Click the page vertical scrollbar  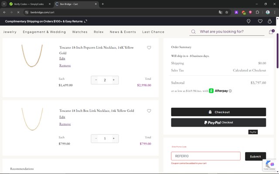(277, 50)
